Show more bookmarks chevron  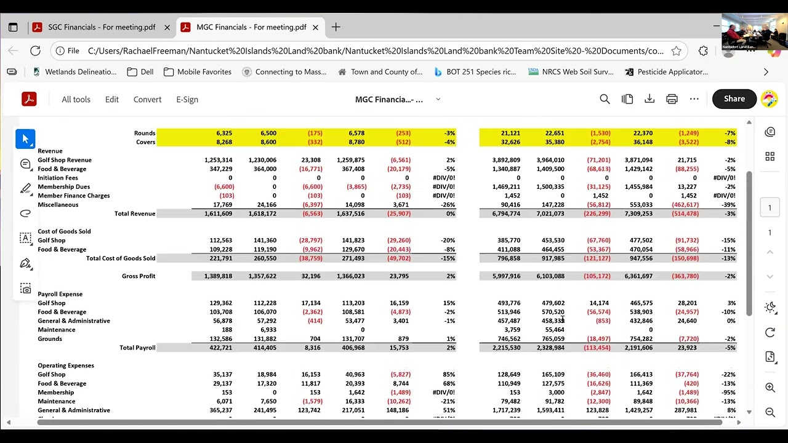click(x=766, y=72)
